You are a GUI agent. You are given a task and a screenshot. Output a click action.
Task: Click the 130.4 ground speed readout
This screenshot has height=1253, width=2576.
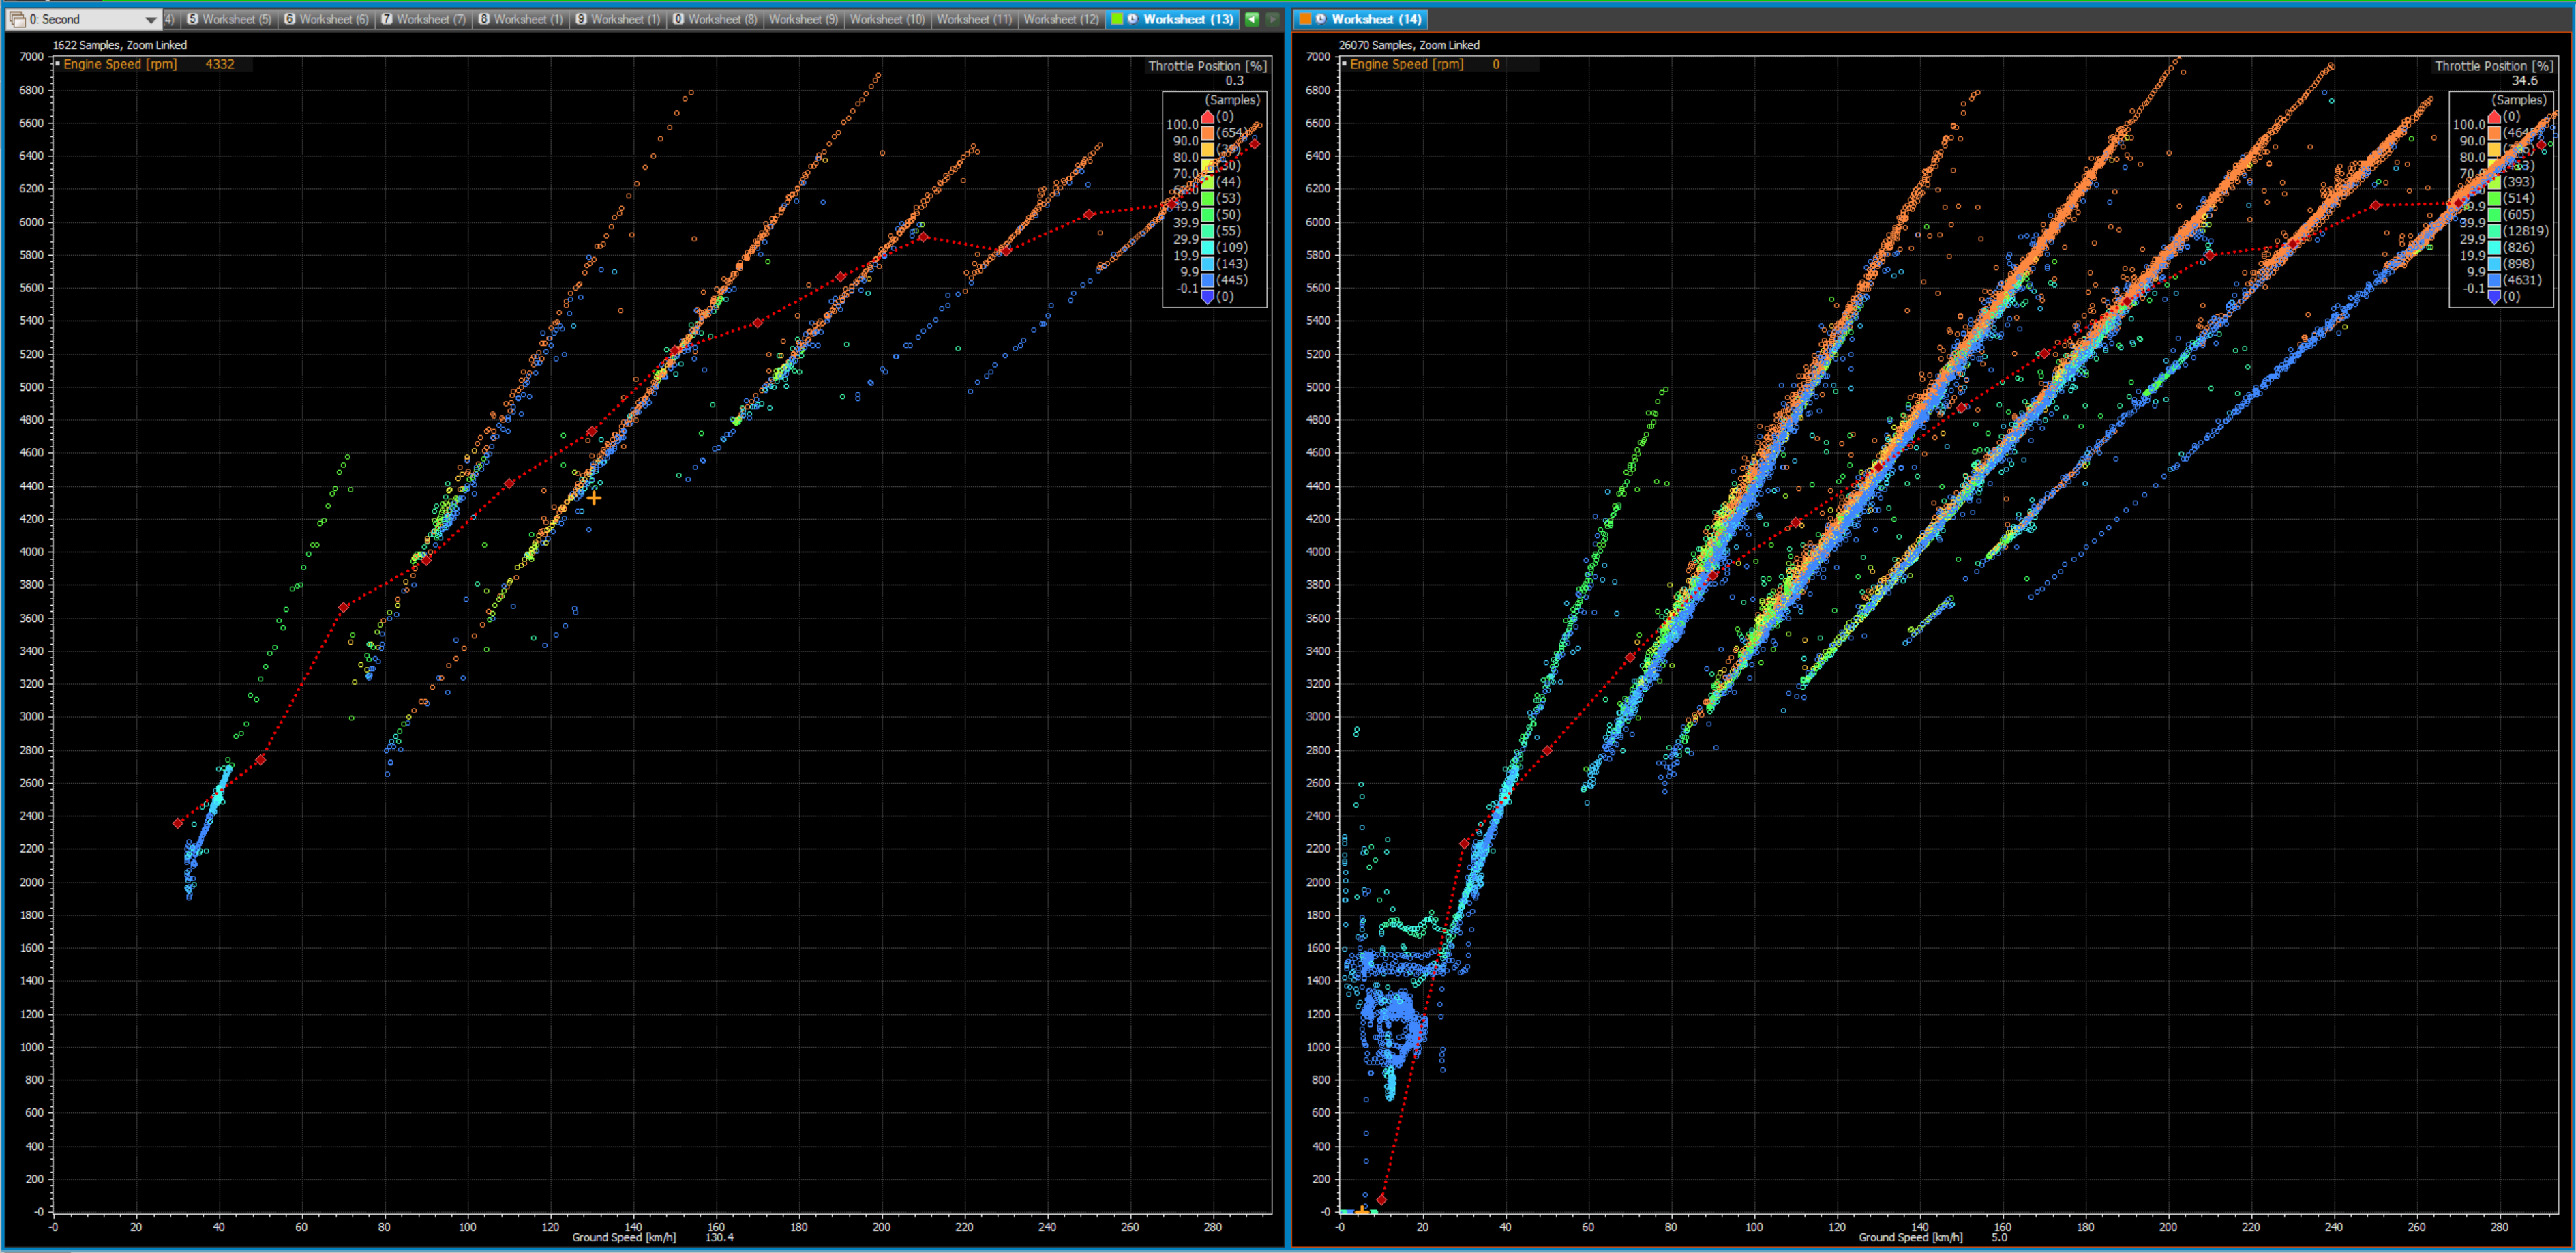[719, 1237]
